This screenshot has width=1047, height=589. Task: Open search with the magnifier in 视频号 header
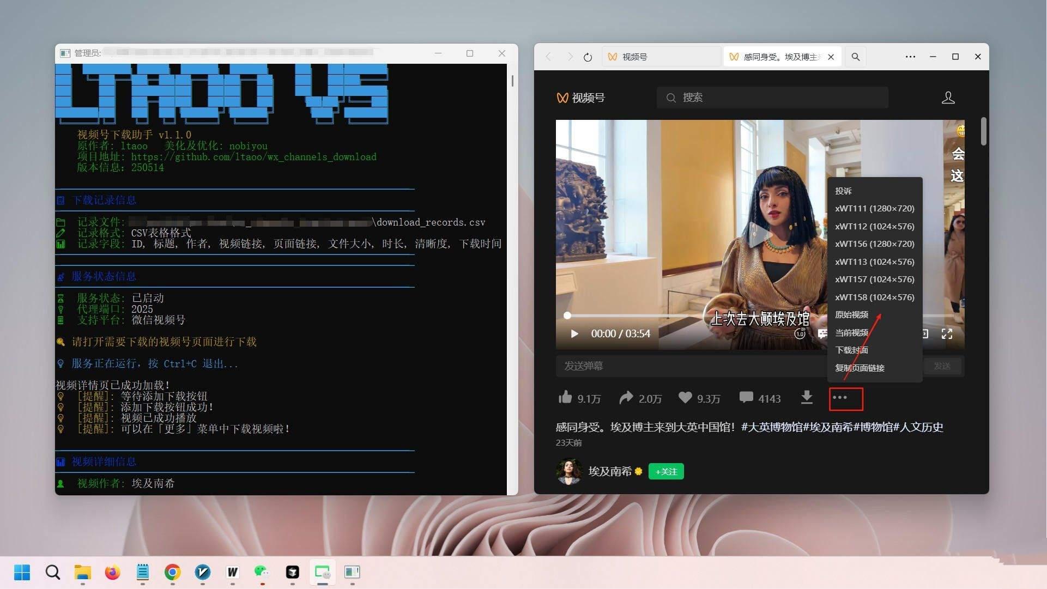point(672,97)
